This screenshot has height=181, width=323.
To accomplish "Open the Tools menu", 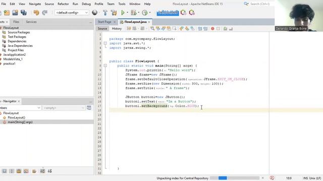I will tap(122, 4).
